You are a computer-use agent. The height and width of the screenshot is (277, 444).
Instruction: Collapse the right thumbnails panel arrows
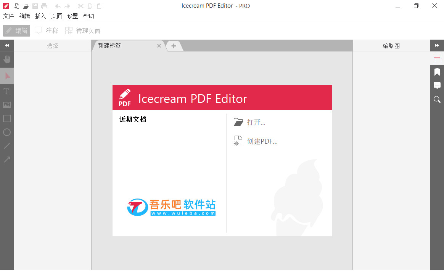tap(437, 45)
